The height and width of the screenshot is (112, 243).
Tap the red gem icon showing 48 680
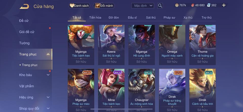point(192,5)
